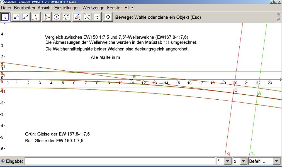Select the New Point tool
Image resolution: width=282 pixels, height=167 pixels.
click(16, 17)
